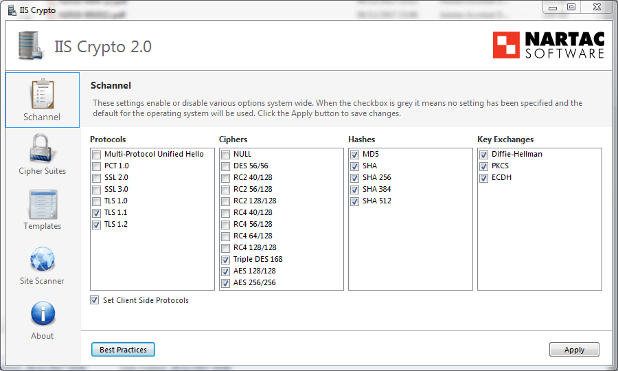Viewport: 618px width, 371px height.
Task: Toggle the RC4 56/128 cipher
Action: 225,225
